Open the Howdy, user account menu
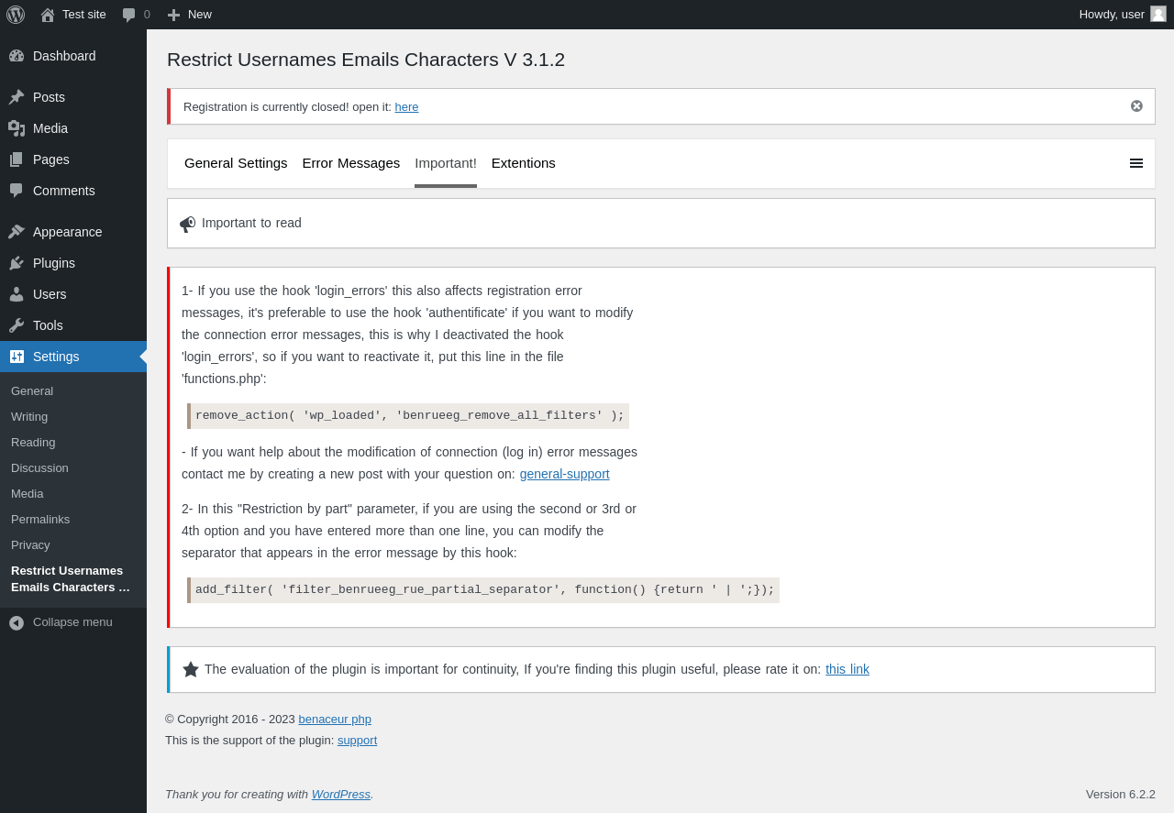1174x813 pixels. (1121, 15)
